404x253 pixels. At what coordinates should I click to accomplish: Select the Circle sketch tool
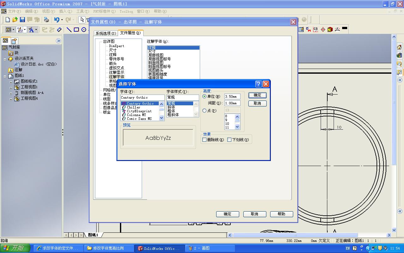84,30
